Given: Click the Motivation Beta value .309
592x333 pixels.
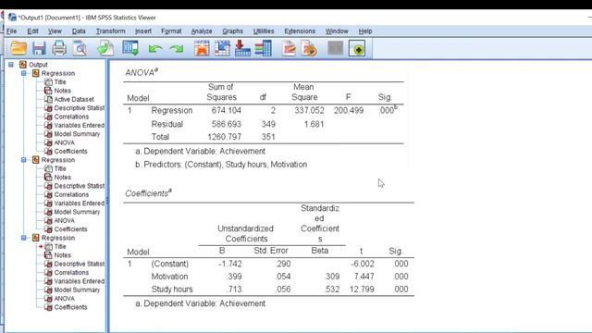Looking at the screenshot, I should click(x=332, y=277).
